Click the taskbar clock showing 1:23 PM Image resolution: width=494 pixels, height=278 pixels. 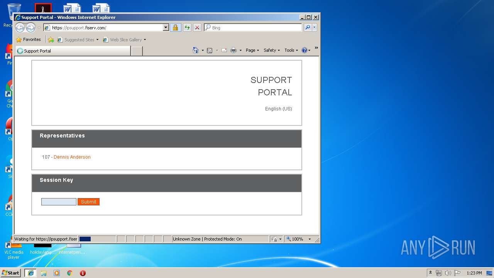(x=474, y=273)
